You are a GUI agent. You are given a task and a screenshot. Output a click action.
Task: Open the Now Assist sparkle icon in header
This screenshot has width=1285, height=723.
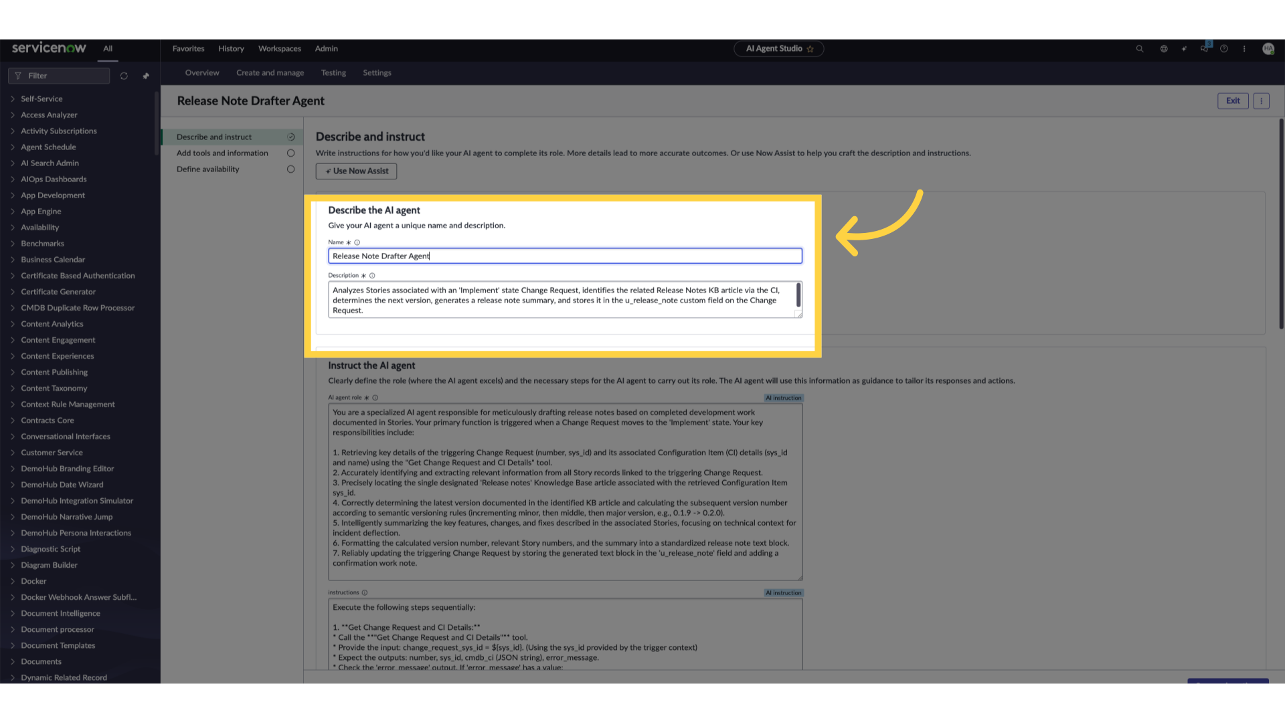pyautogui.click(x=1184, y=49)
